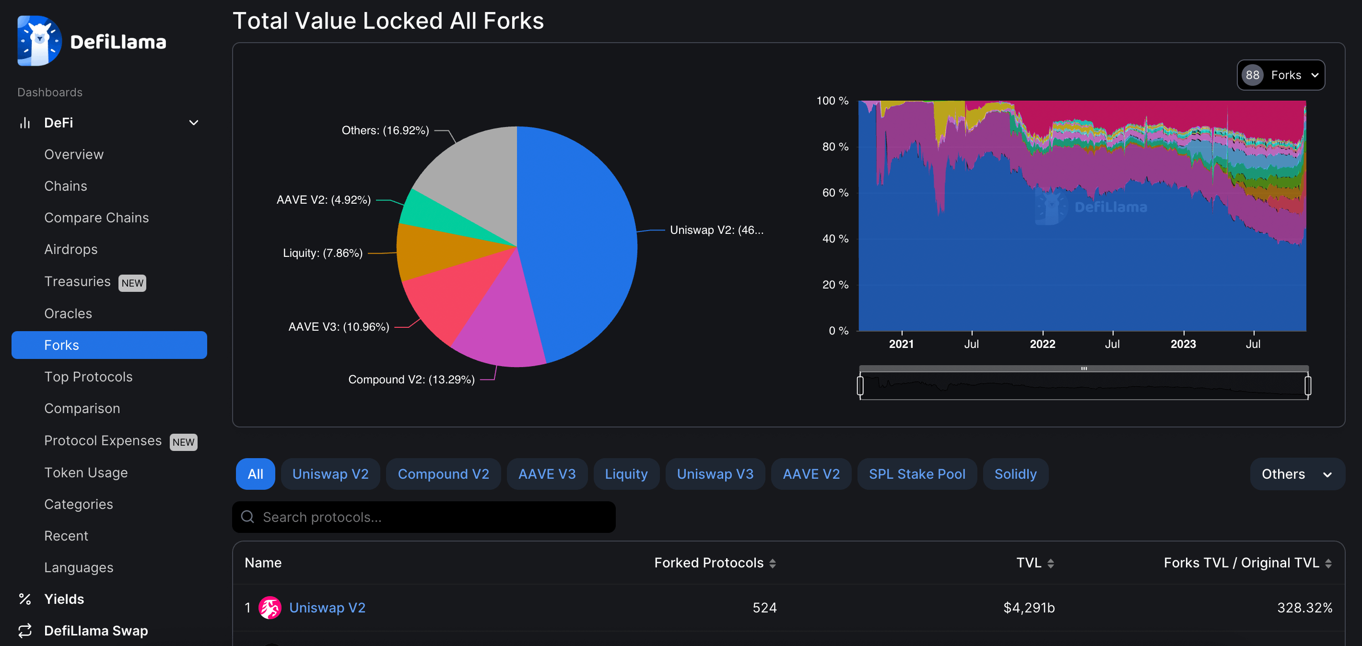Open the Uniswap V2 link in table
The width and height of the screenshot is (1362, 646).
coord(327,608)
